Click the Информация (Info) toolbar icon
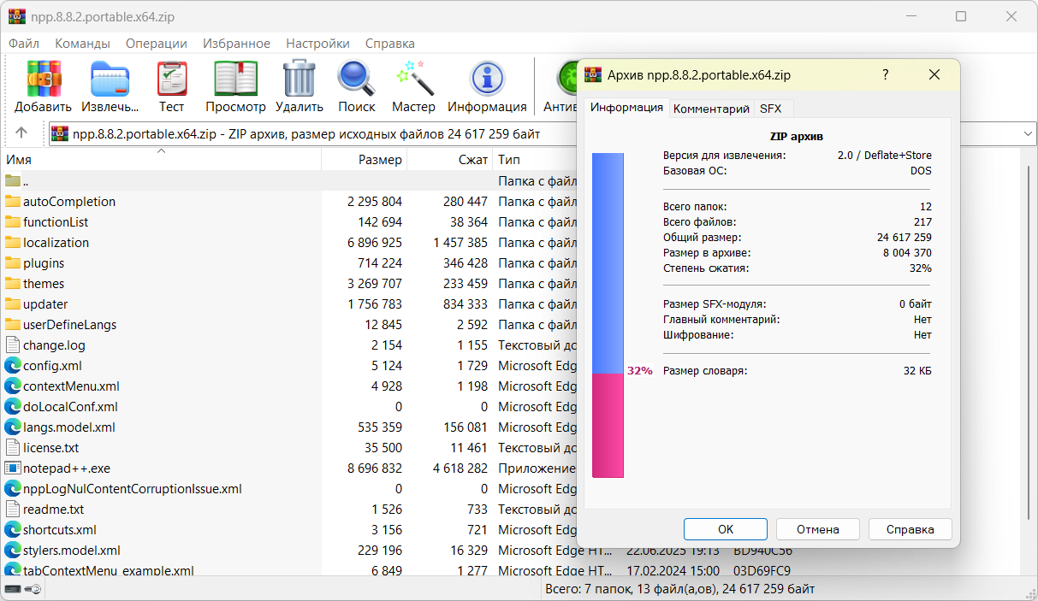The width and height of the screenshot is (1038, 601). 487,86
